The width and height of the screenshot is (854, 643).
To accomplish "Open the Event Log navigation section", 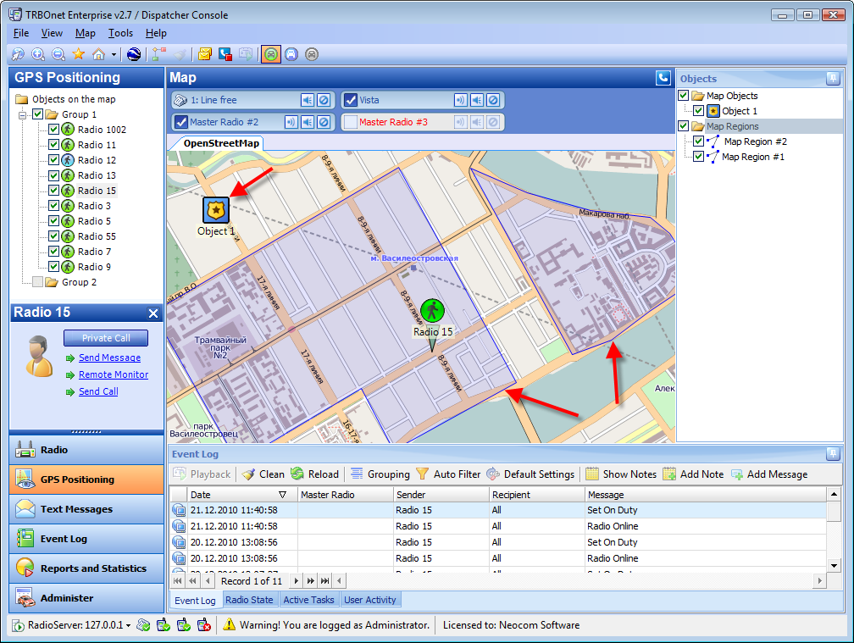I will [x=86, y=539].
